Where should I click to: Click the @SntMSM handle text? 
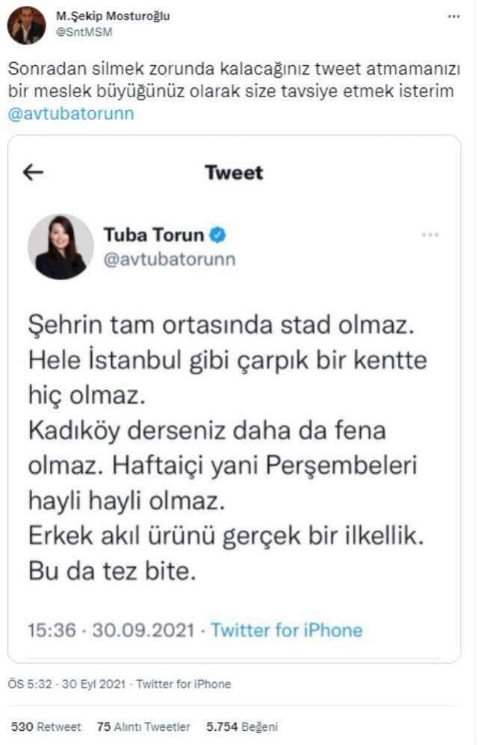[x=86, y=32]
